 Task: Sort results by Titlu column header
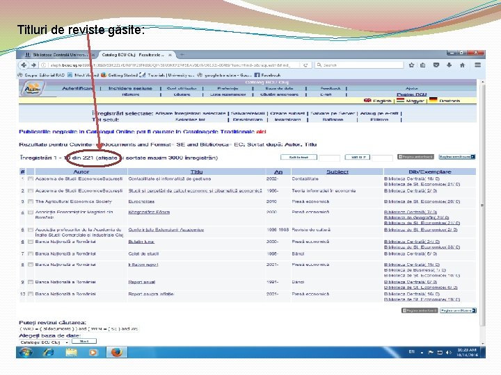(196, 172)
